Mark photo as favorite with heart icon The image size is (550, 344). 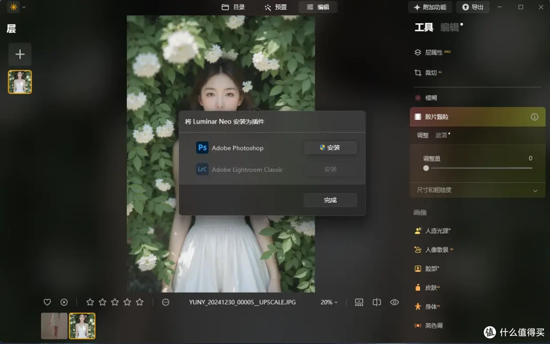click(47, 302)
